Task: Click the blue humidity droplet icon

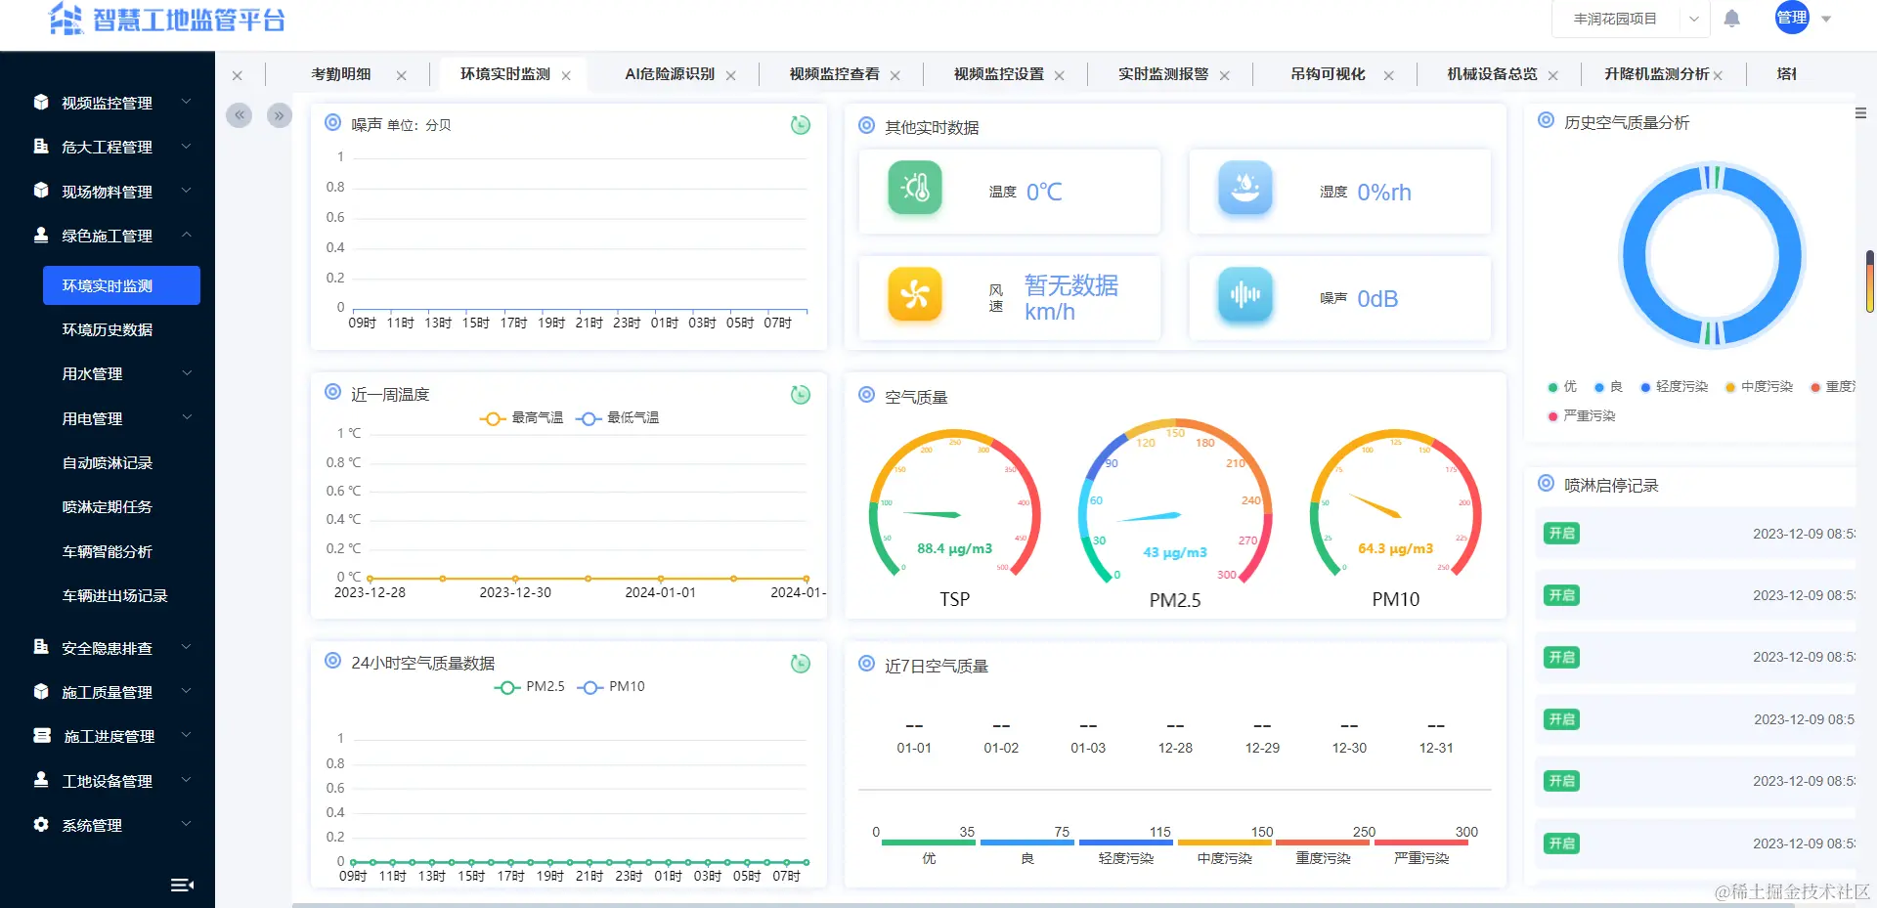Action: pos(1245,188)
